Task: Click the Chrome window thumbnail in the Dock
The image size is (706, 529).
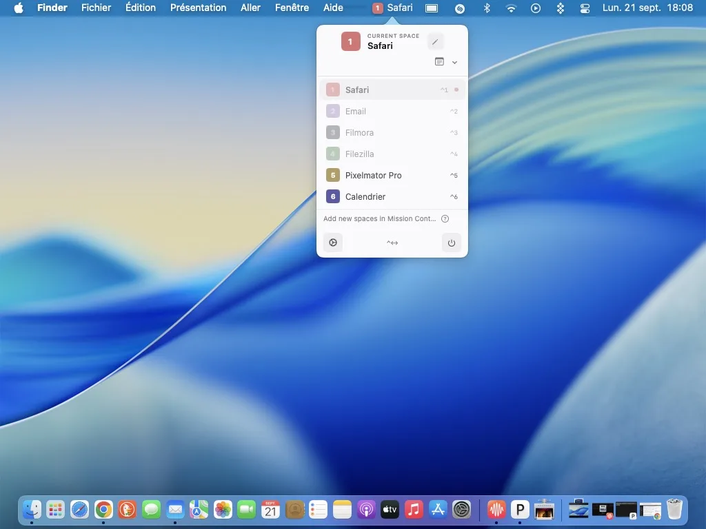Action: [x=651, y=510]
